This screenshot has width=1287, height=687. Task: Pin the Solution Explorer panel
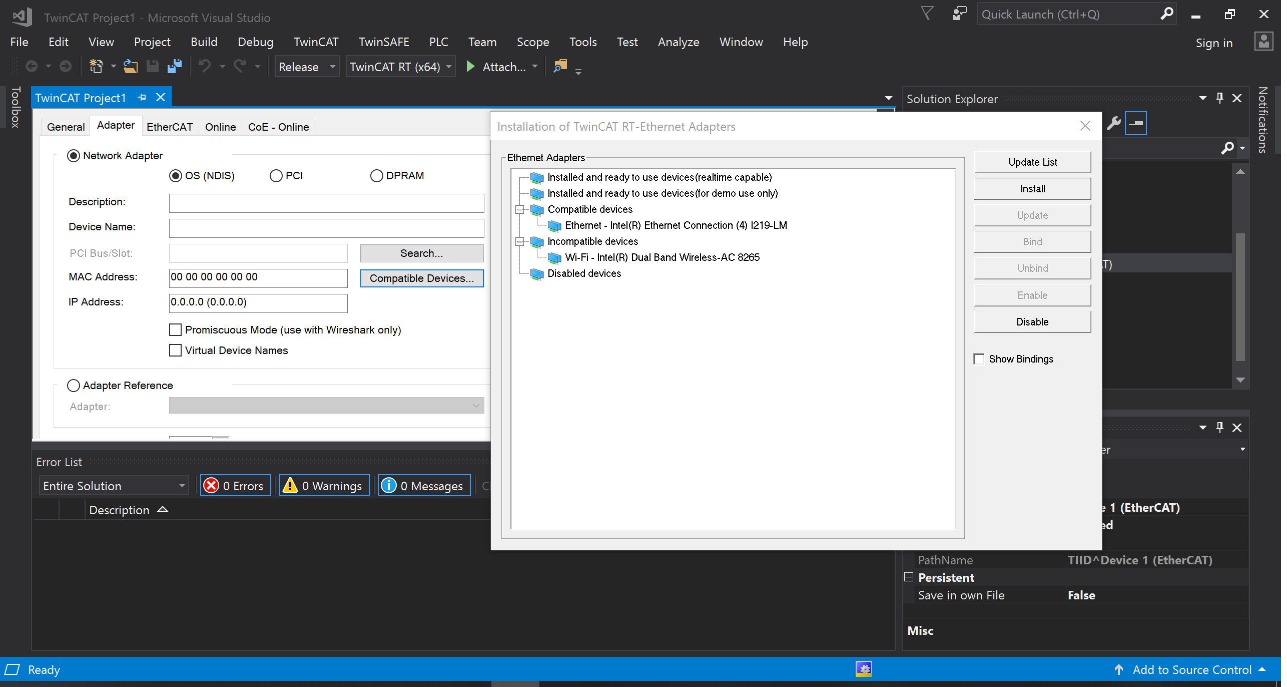click(1220, 98)
